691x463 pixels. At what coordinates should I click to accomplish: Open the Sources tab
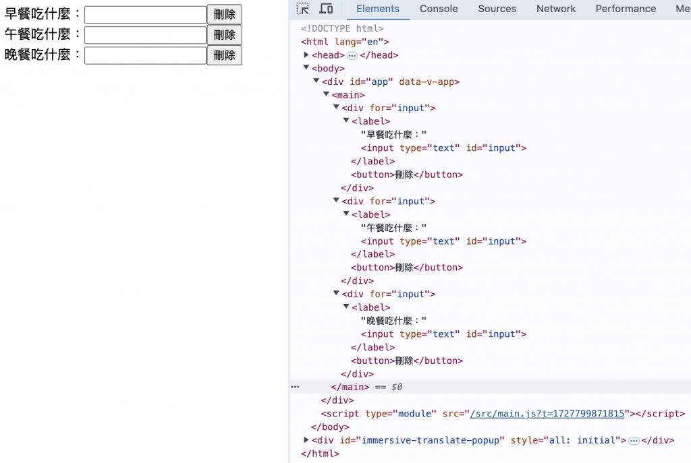point(497,9)
